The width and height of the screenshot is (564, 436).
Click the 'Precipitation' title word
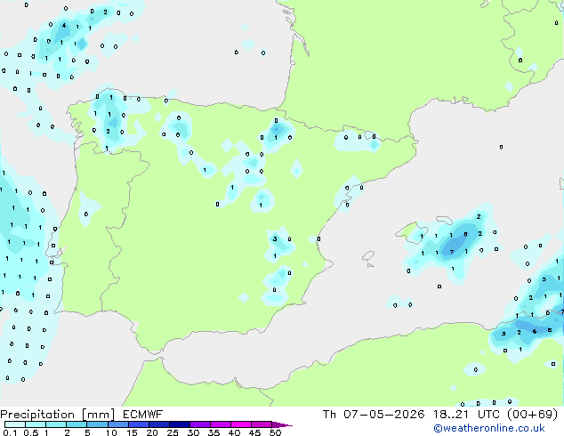point(37,415)
